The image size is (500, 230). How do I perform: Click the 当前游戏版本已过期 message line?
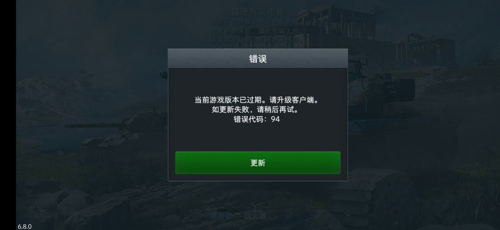coord(257,100)
